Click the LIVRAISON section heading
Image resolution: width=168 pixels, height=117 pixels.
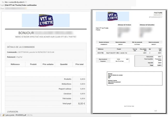13,112
